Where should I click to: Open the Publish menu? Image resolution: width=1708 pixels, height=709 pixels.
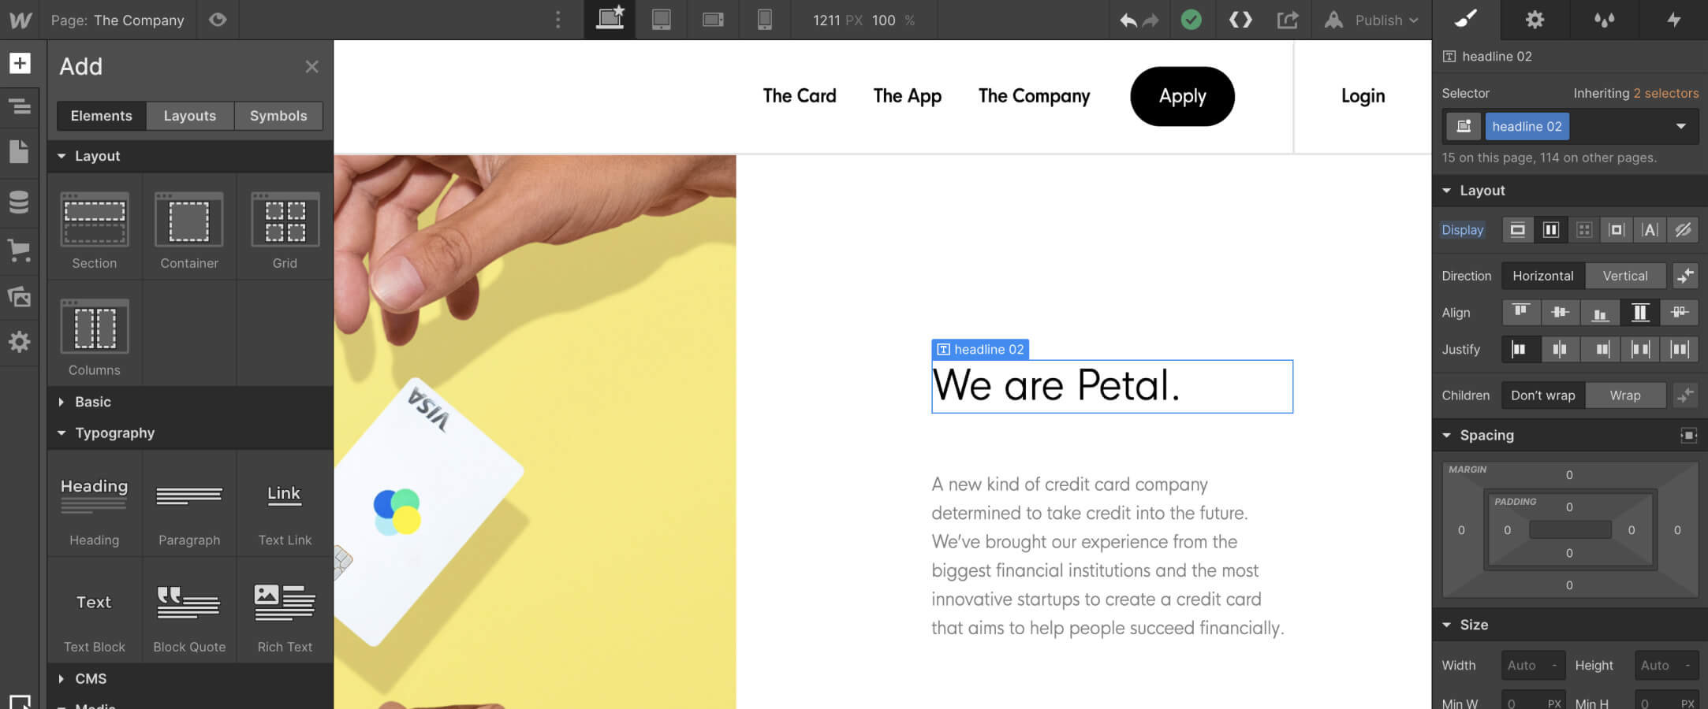(1371, 20)
